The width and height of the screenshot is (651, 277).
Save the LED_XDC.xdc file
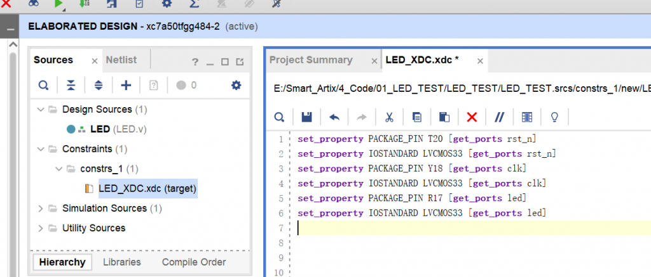[306, 117]
